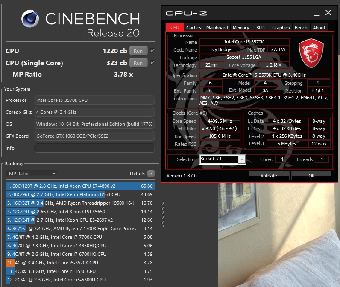Select the Xeon X5650 ranking row
The width and height of the screenshot is (340, 287).
[x=80, y=212]
